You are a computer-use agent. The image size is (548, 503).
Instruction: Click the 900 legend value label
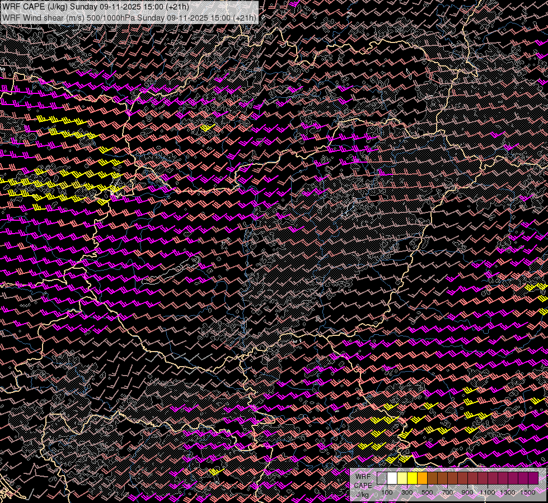[467, 492]
